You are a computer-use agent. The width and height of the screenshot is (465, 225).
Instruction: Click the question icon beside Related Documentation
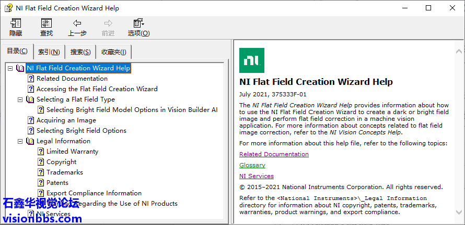coord(31,79)
